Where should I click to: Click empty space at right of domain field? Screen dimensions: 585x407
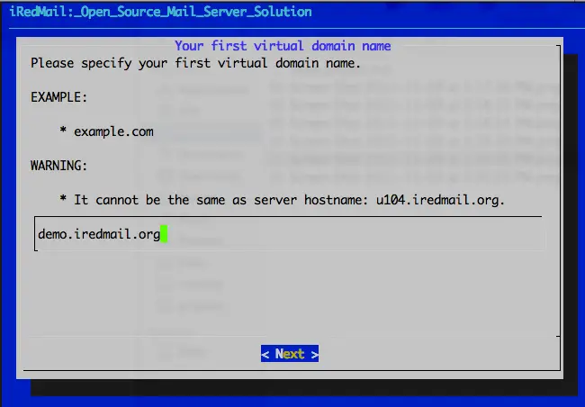click(x=360, y=234)
